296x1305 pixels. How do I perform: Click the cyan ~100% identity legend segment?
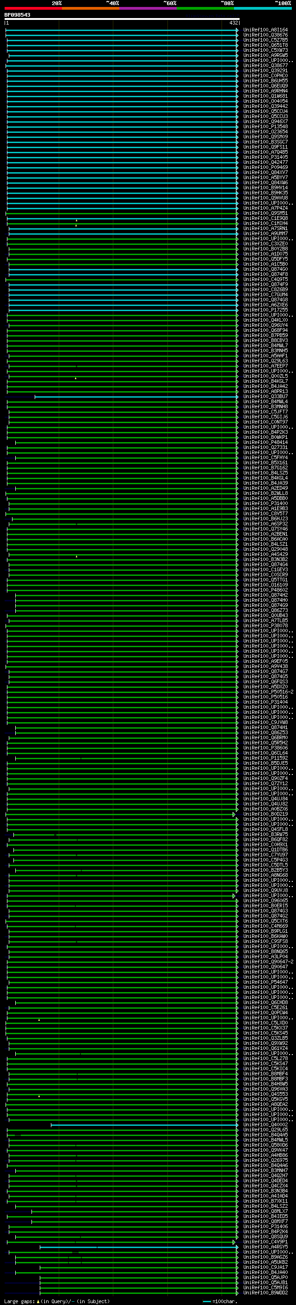[x=263, y=8]
